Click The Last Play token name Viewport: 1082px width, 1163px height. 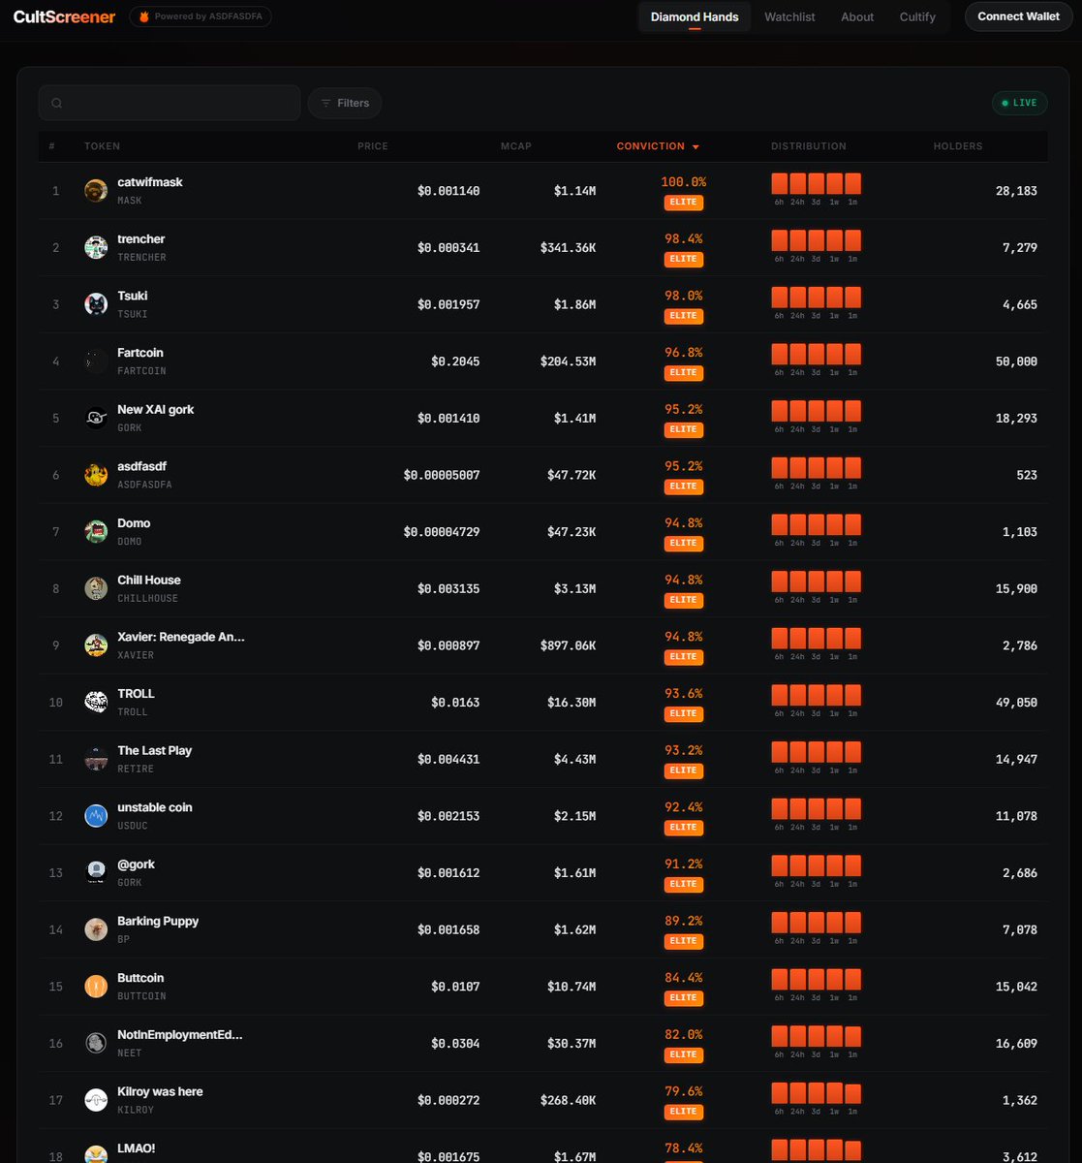point(155,750)
